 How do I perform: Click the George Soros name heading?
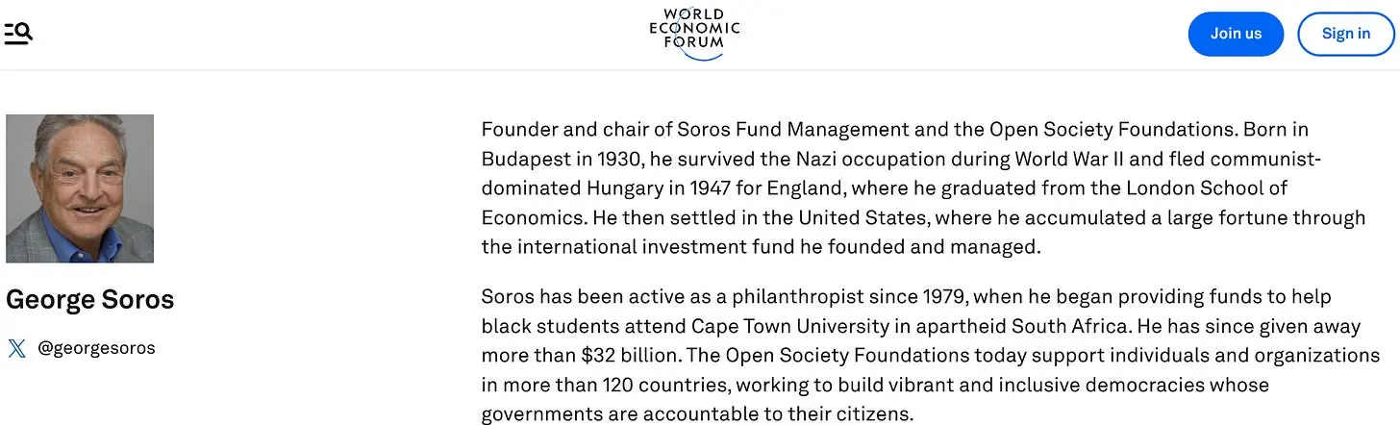click(x=90, y=300)
